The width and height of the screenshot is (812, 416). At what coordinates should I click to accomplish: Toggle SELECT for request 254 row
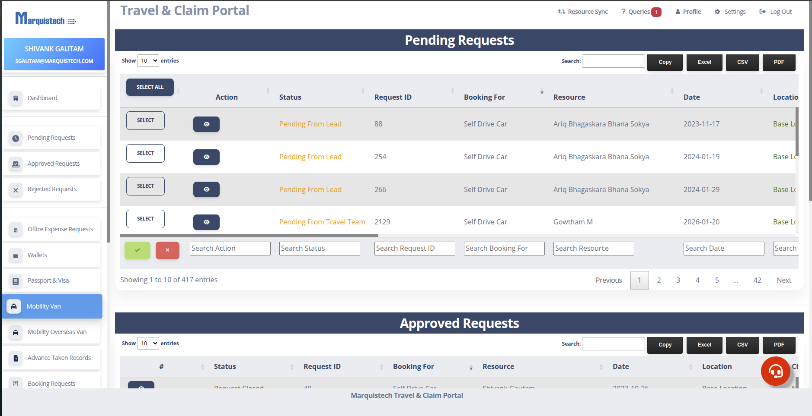coord(145,153)
